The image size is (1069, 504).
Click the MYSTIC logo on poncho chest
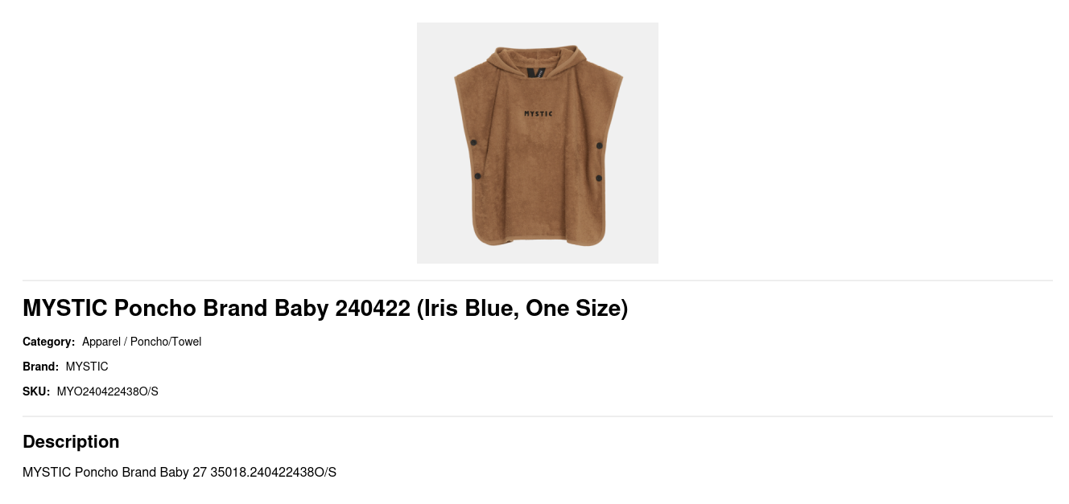pos(539,114)
